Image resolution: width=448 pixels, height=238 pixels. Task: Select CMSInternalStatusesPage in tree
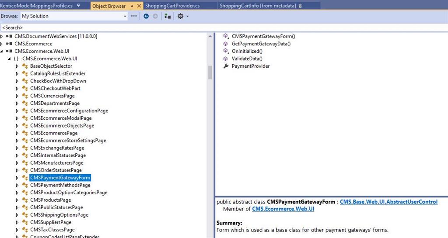click(58, 155)
